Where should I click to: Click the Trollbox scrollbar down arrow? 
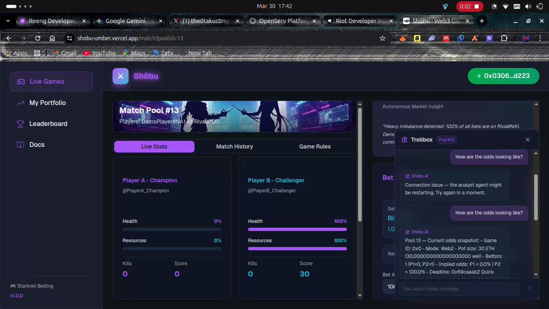click(x=536, y=275)
